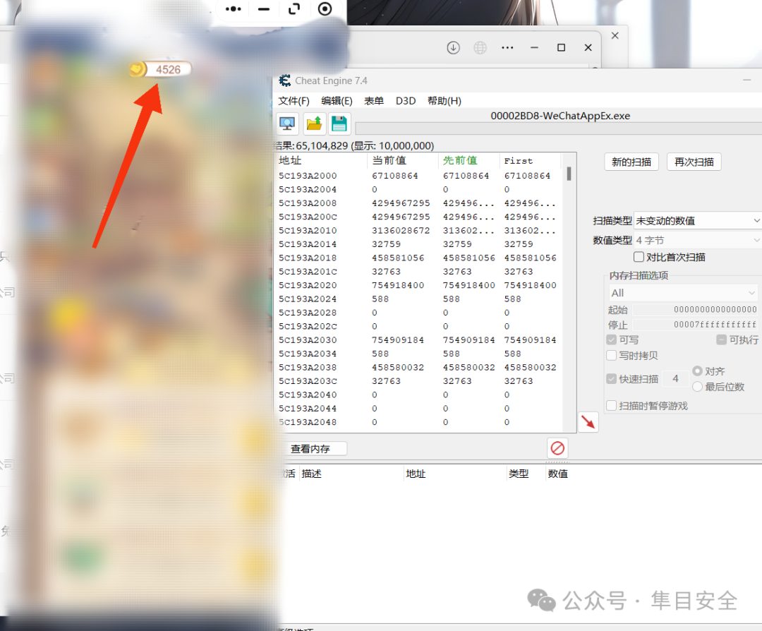Open the 表单 menu
Viewport: 762px width, 631px height.
374,101
